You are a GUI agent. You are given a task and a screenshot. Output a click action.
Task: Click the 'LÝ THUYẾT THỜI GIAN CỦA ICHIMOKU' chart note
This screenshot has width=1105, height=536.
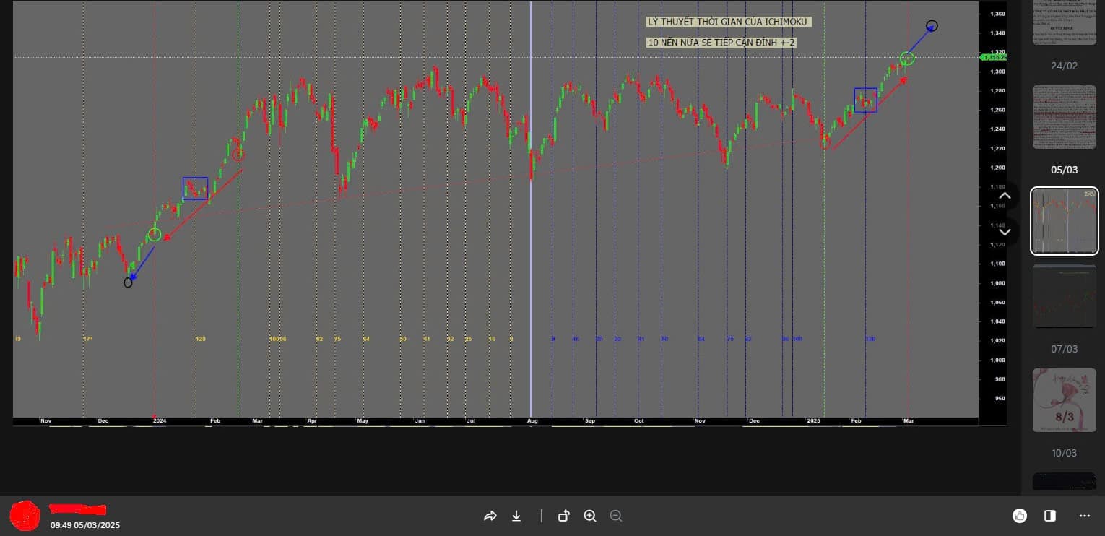(729, 22)
